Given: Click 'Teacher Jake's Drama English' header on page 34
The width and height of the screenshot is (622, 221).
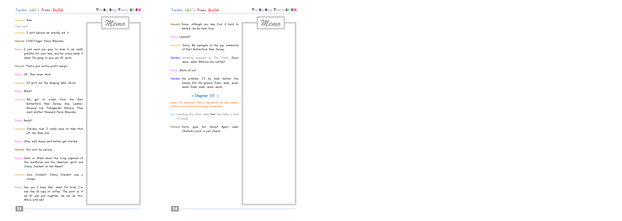Looking at the screenshot, I should pos(195,10).
